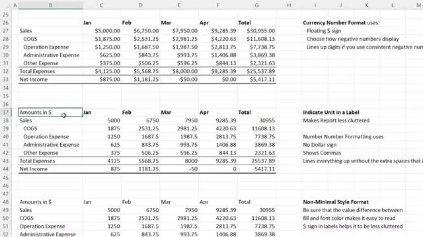Click Operation Expense label in row 29
Viewport: 423px width, 237px height.
[x=46, y=47]
